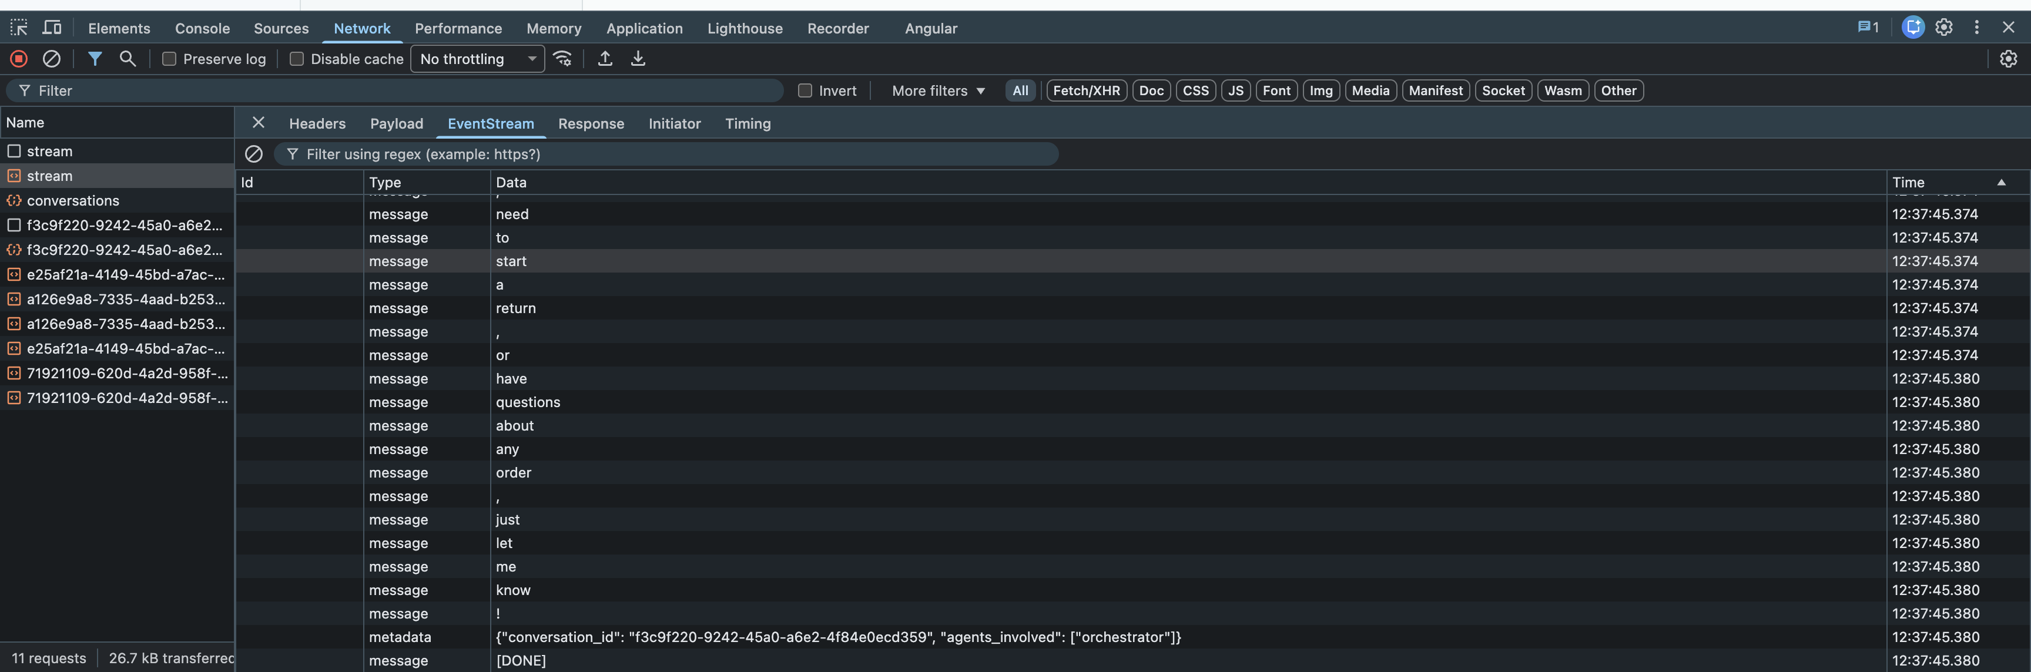
Task: Filter requests by Fetch/XHR
Action: pyautogui.click(x=1085, y=90)
